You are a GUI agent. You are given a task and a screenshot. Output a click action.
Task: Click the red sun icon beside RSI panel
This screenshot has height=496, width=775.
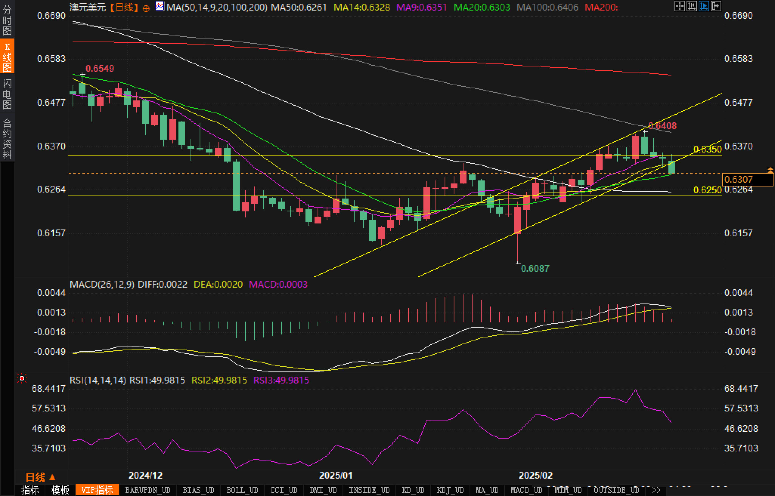(x=22, y=378)
